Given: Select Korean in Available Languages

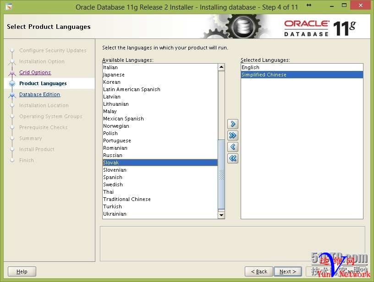Looking at the screenshot, I should 160,82.
